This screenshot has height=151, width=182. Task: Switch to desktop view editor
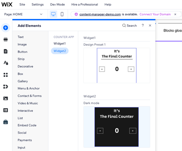54,14
